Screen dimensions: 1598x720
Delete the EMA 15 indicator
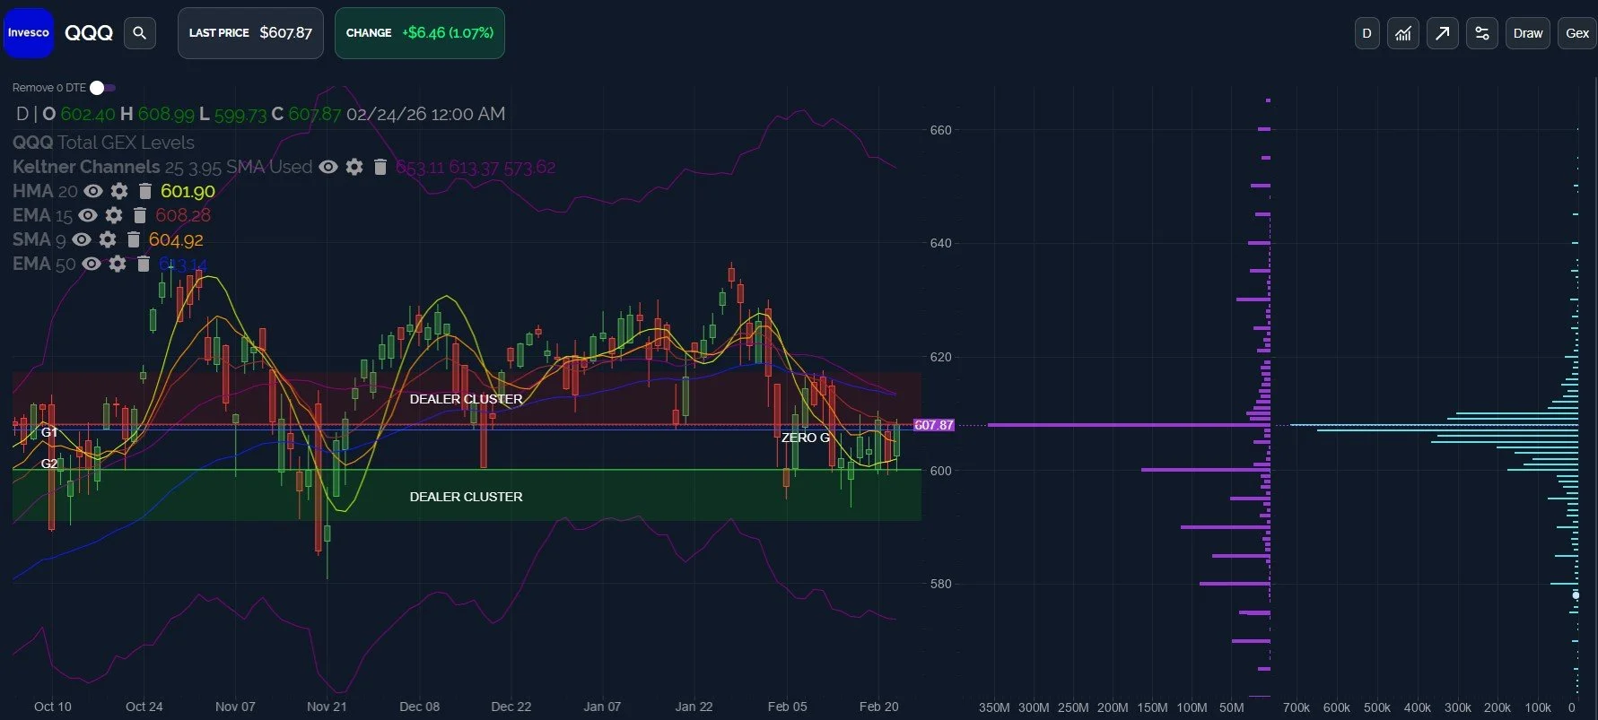[139, 215]
